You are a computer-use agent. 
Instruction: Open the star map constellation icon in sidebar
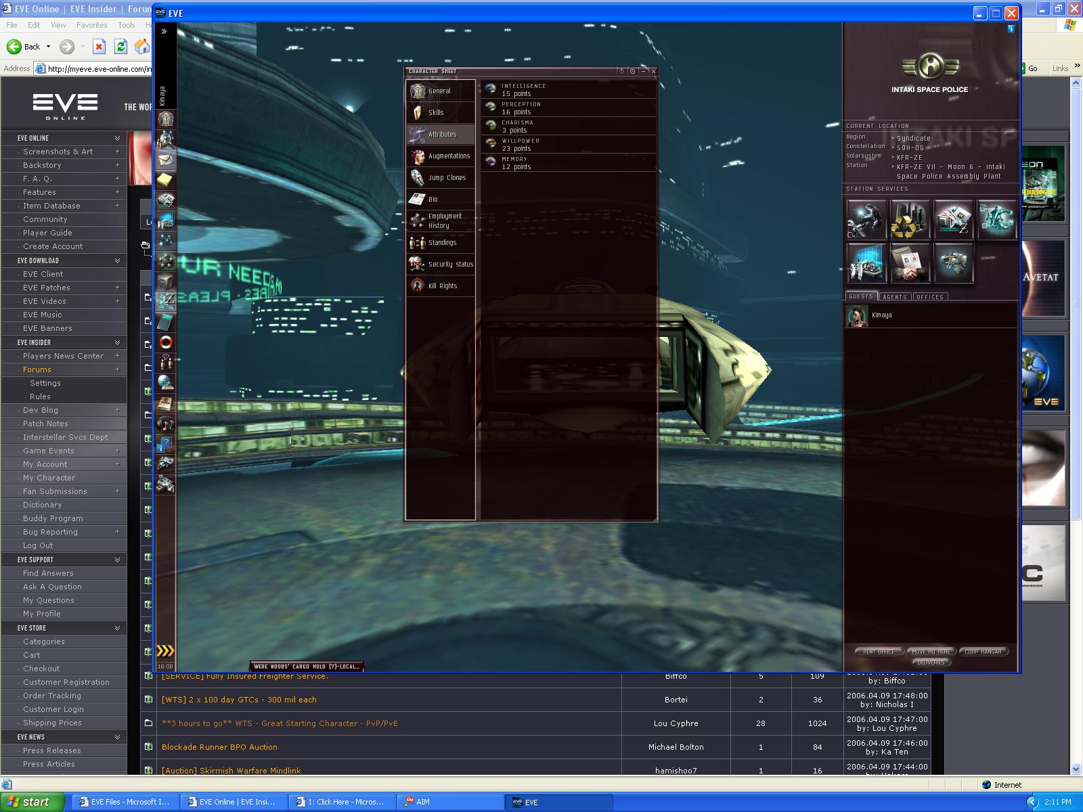click(x=166, y=241)
